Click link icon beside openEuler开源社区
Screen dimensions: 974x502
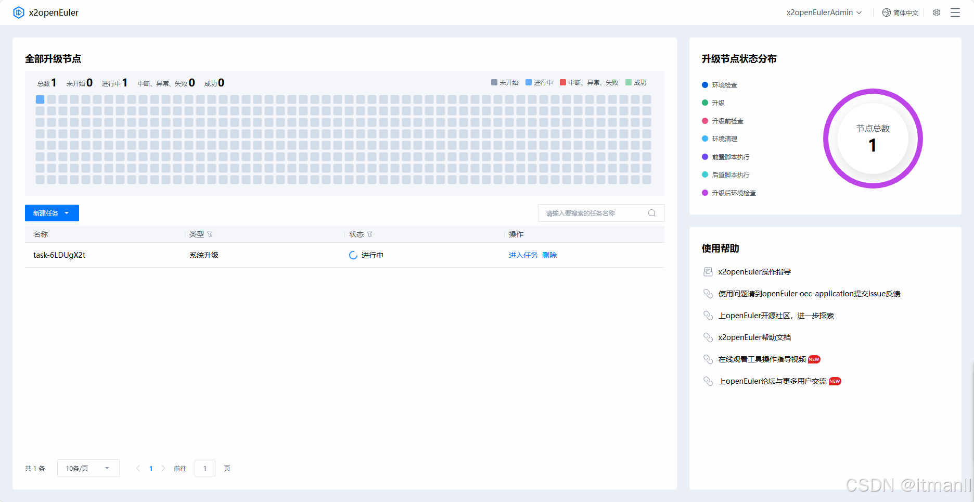coord(708,316)
